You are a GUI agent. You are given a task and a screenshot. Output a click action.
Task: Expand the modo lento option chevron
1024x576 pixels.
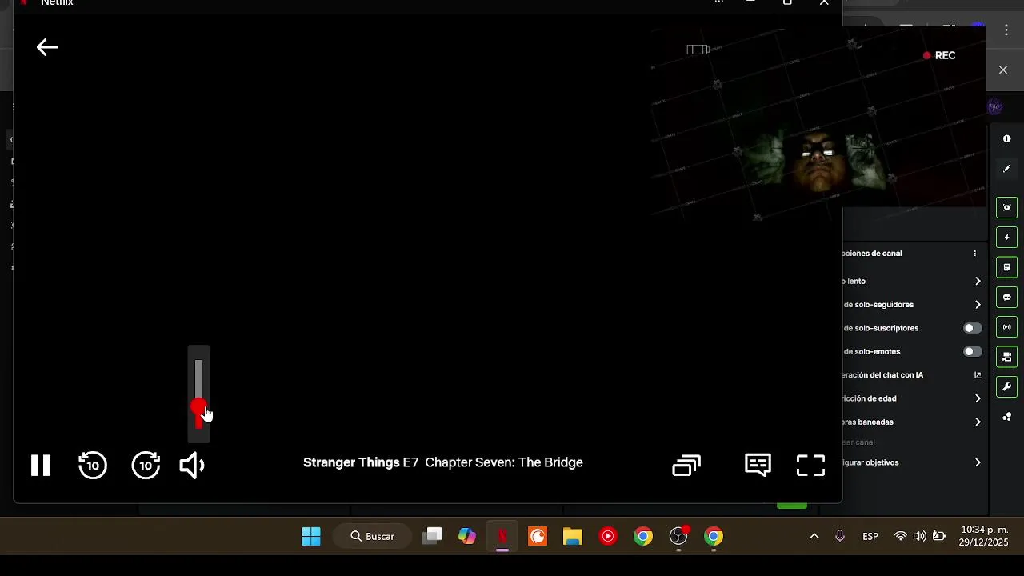[978, 281]
